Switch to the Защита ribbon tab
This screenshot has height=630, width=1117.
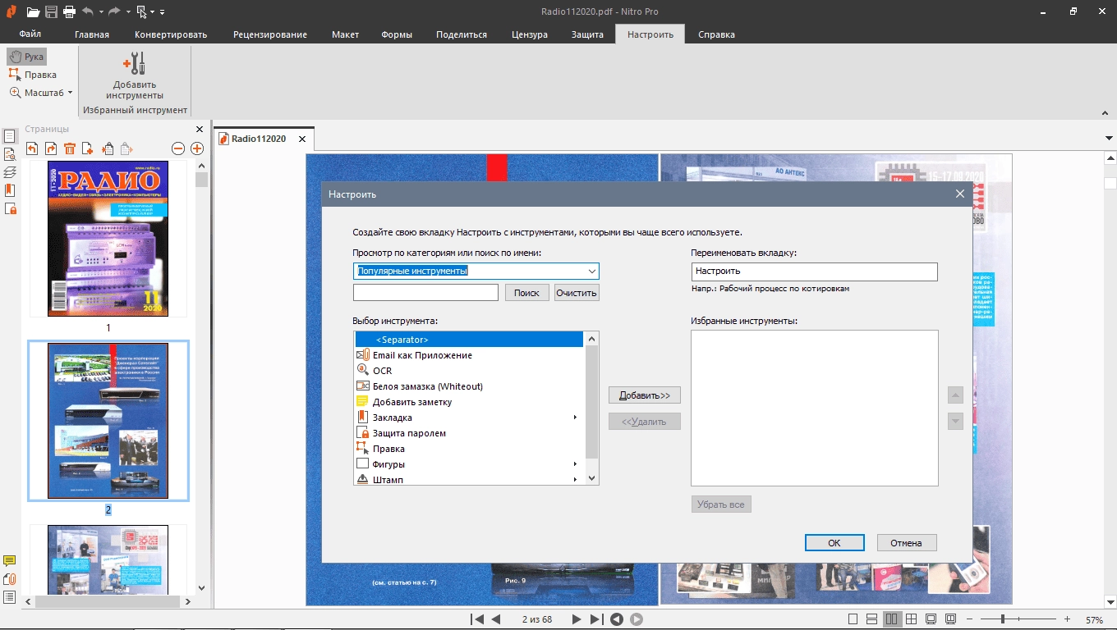click(587, 34)
